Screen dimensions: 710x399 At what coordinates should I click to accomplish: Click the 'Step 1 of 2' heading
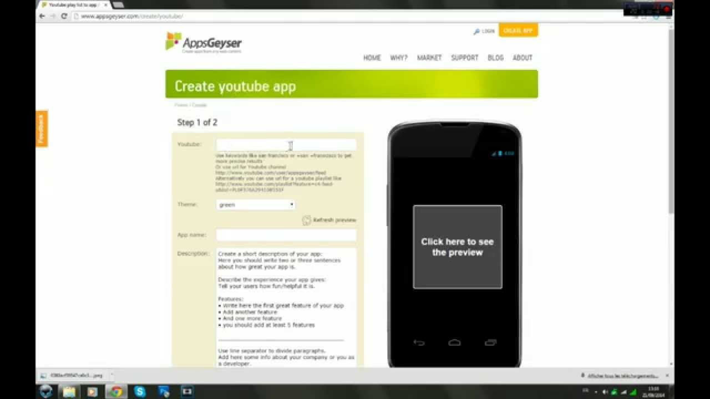pyautogui.click(x=197, y=122)
